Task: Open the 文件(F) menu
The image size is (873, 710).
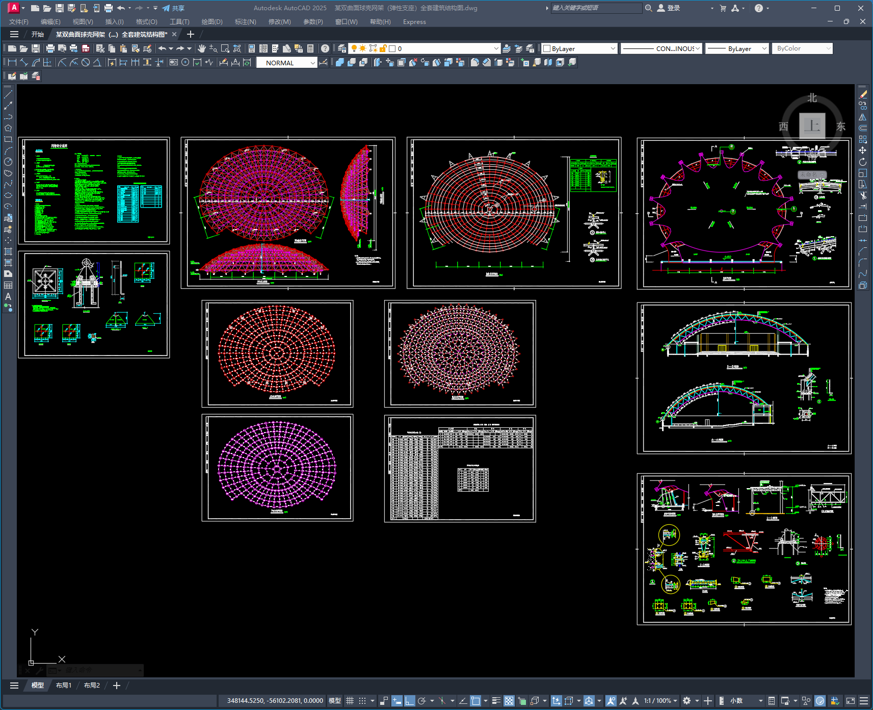Action: click(19, 22)
